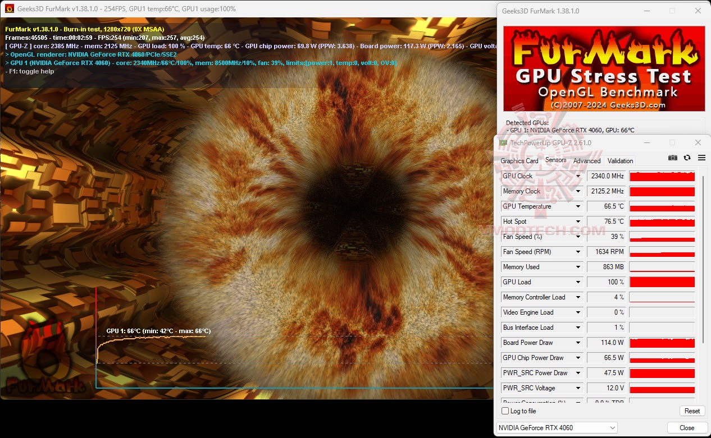Click the Memory Used value 863 MB

click(607, 267)
